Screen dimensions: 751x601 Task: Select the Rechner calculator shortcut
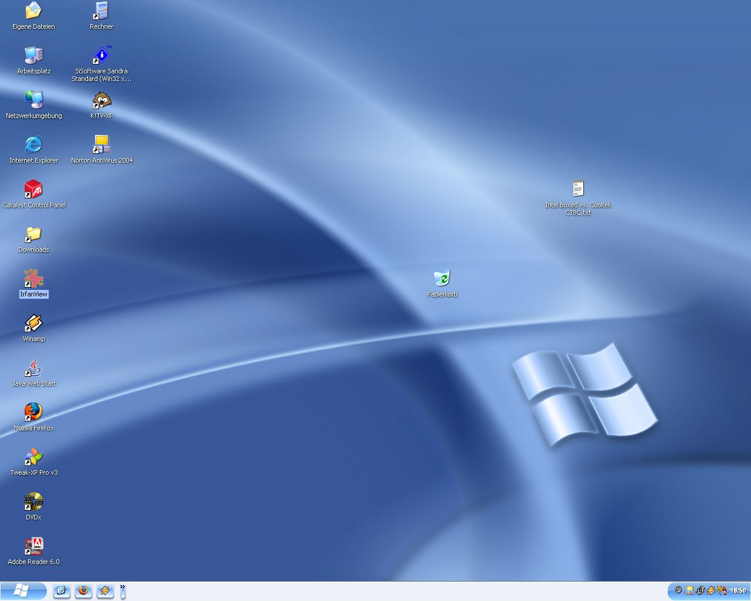tap(102, 11)
